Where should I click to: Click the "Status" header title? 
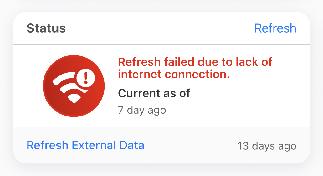tap(46, 28)
